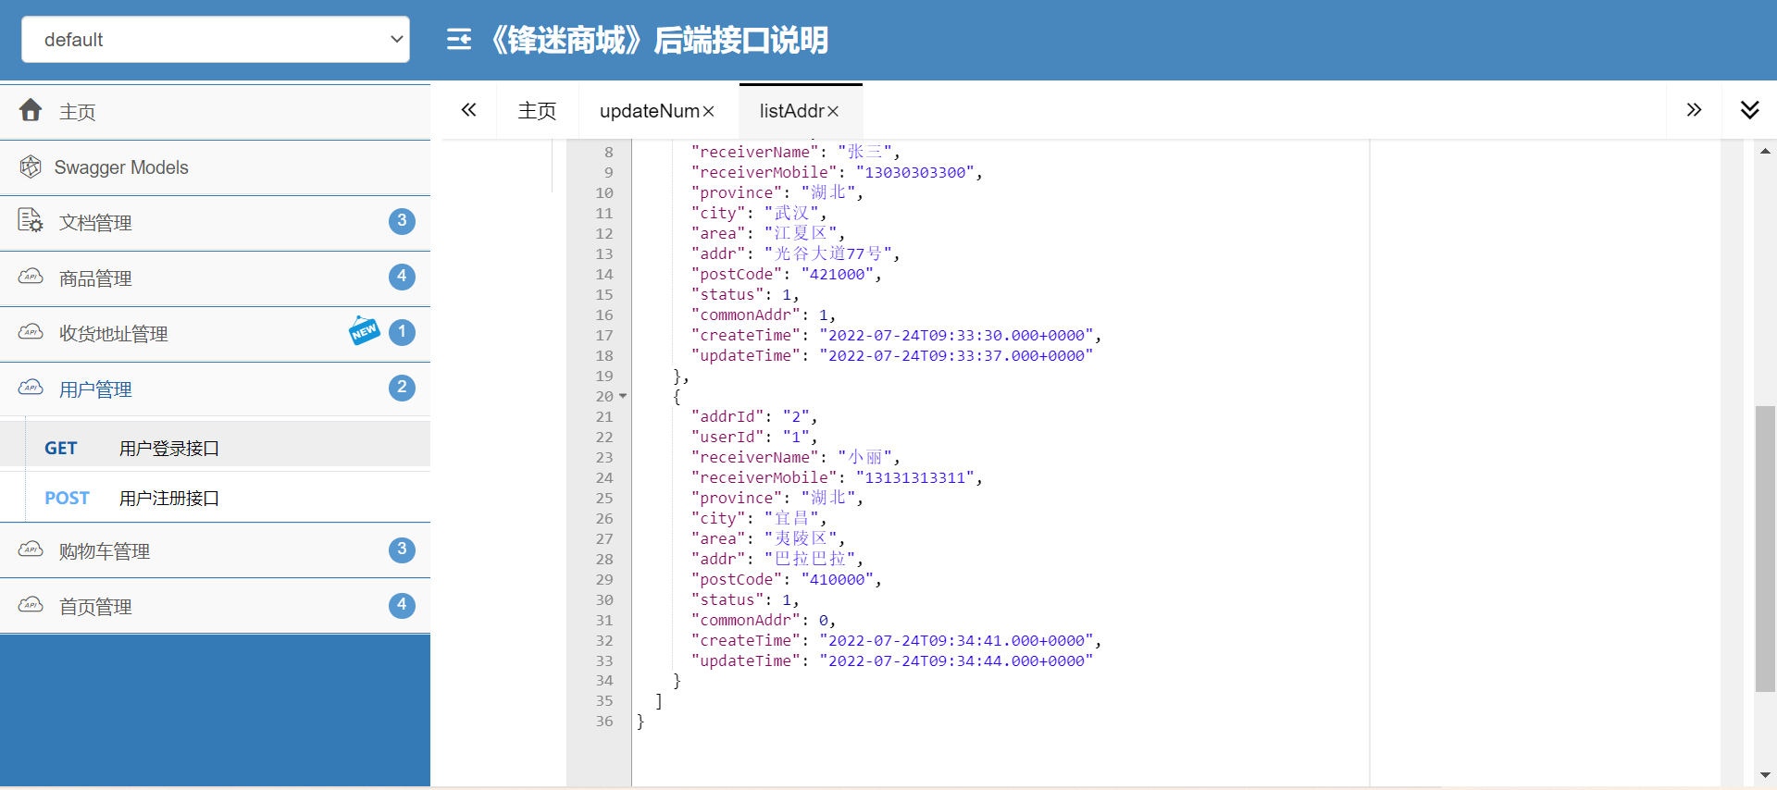Open POST 用户注册接口
The height and width of the screenshot is (790, 1777).
[x=215, y=498]
